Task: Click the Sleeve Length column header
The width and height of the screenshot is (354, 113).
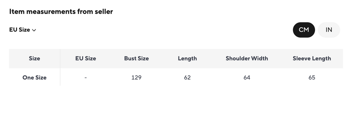Action: point(312,58)
